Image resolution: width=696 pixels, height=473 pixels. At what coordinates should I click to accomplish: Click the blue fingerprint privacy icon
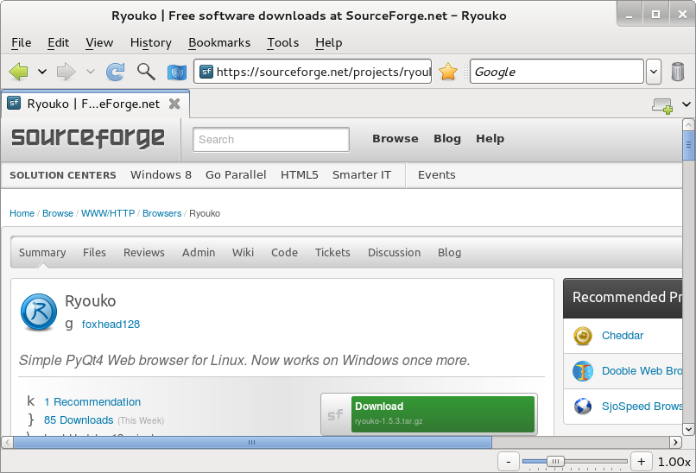tap(177, 72)
